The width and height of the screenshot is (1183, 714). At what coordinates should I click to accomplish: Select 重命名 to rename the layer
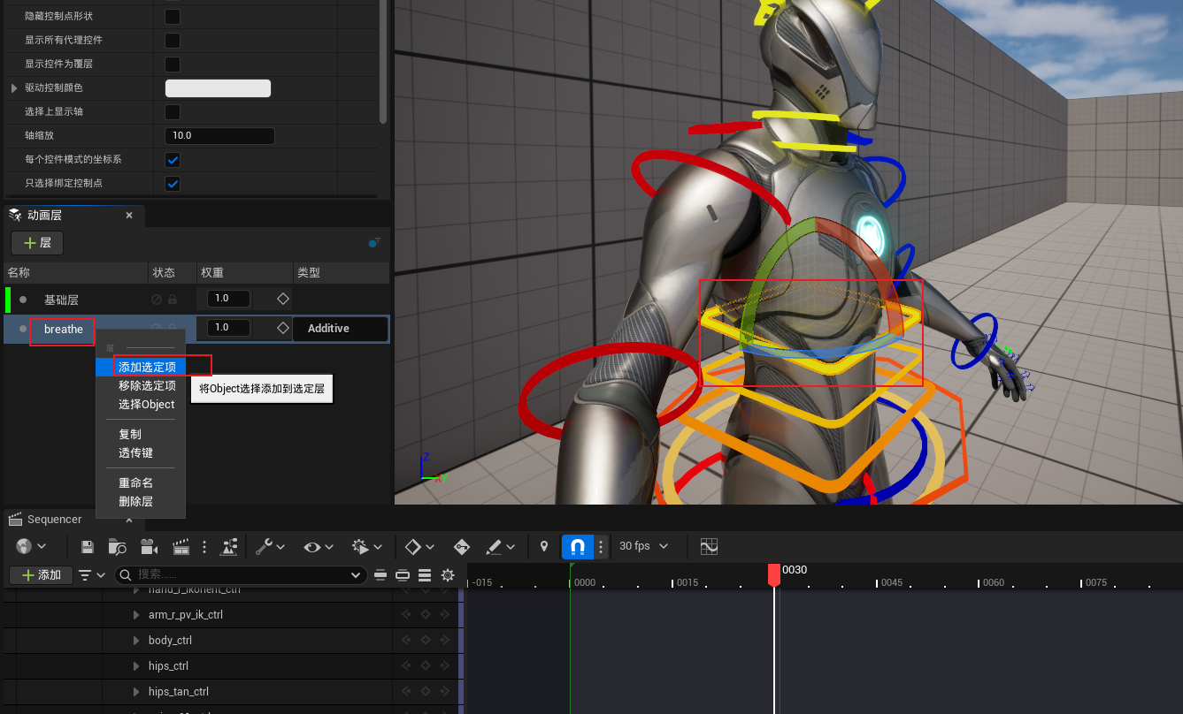tap(135, 482)
